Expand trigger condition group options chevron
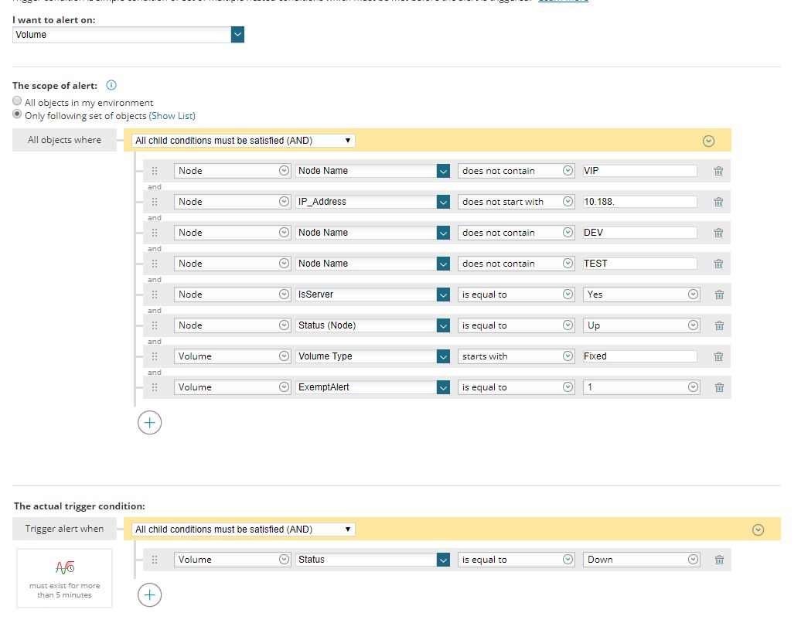Image resolution: width=808 pixels, height=630 pixels. tap(758, 530)
